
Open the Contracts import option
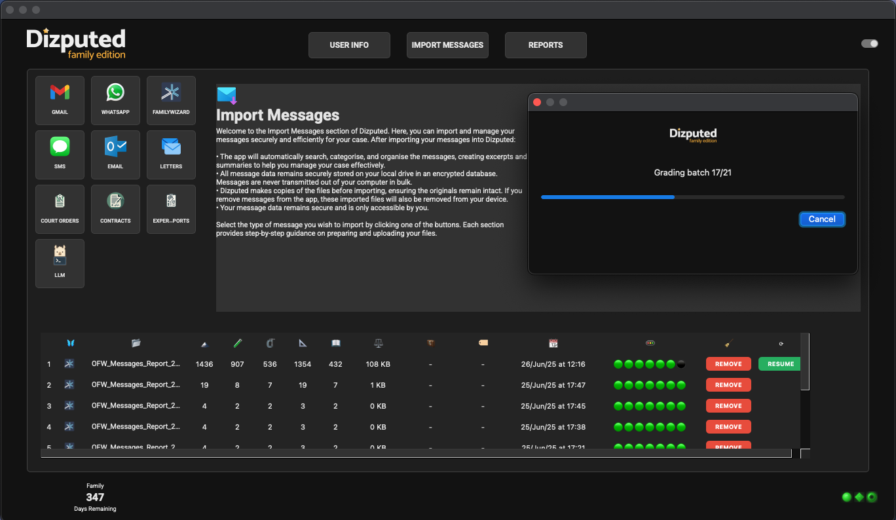tap(115, 209)
